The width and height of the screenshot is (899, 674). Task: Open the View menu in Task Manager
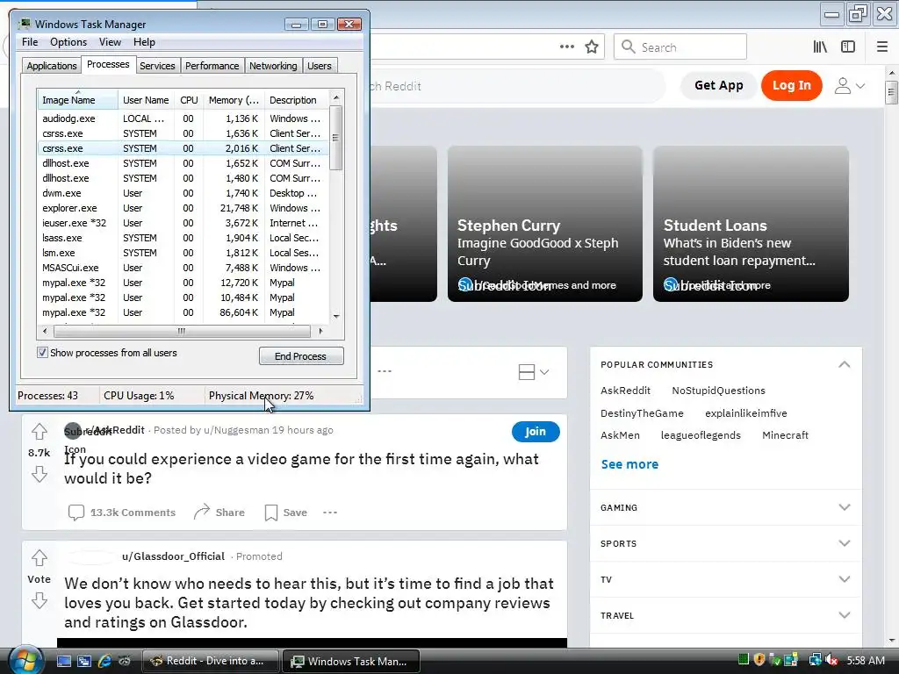110,42
